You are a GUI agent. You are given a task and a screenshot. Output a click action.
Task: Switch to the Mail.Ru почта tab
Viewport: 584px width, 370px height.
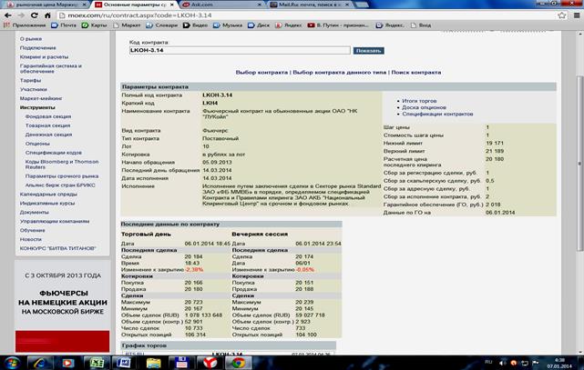[307, 5]
